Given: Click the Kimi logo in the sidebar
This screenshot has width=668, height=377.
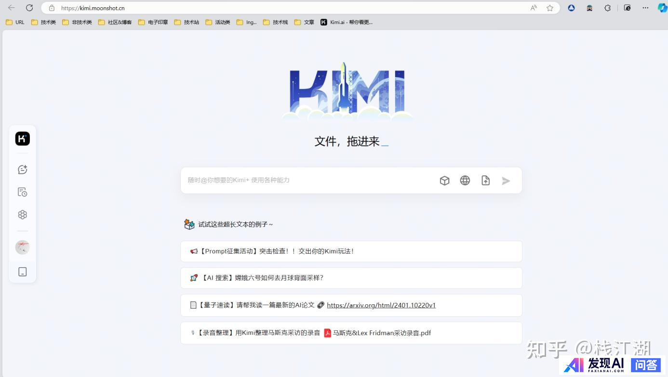Looking at the screenshot, I should pos(23,139).
